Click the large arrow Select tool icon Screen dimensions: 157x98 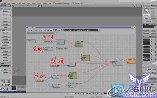147,10
